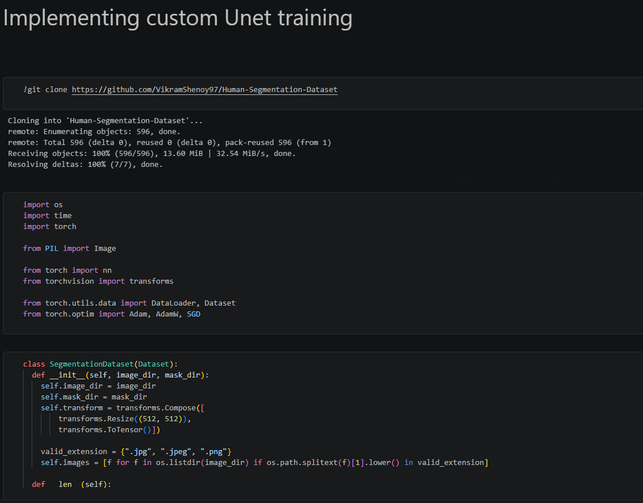Click the 'valid_extension' set definition line
Viewport: 643px width, 503px height.
136,451
